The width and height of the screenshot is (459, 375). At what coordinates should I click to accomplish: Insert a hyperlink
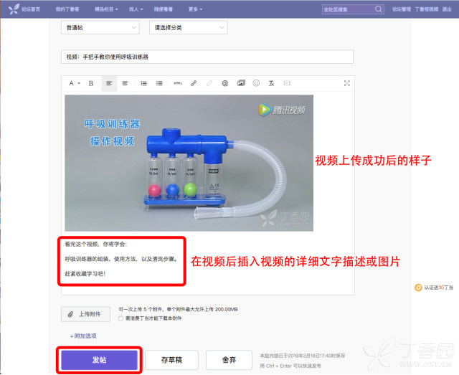[194, 83]
